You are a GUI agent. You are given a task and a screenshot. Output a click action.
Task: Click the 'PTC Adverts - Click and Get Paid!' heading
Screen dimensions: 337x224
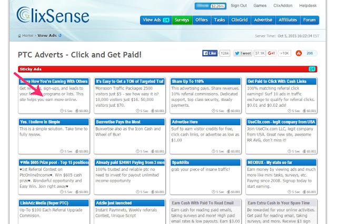[x=80, y=55]
